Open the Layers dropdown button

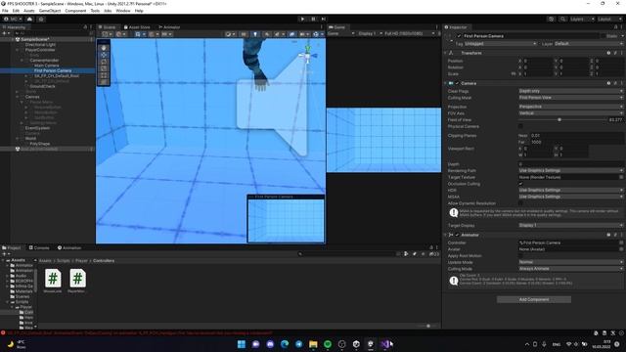(x=582, y=19)
